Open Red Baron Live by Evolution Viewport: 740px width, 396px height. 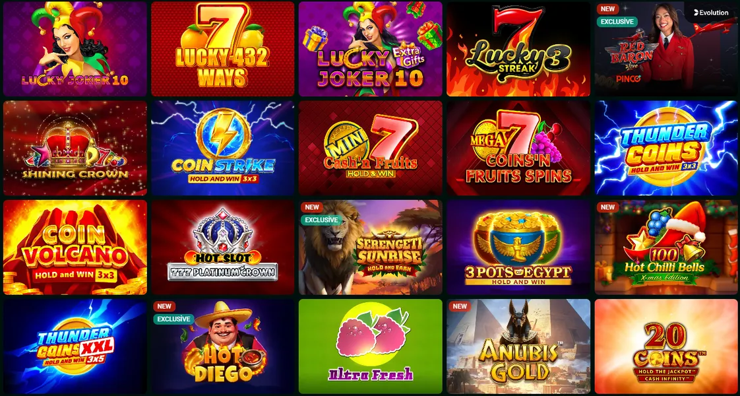[666, 49]
